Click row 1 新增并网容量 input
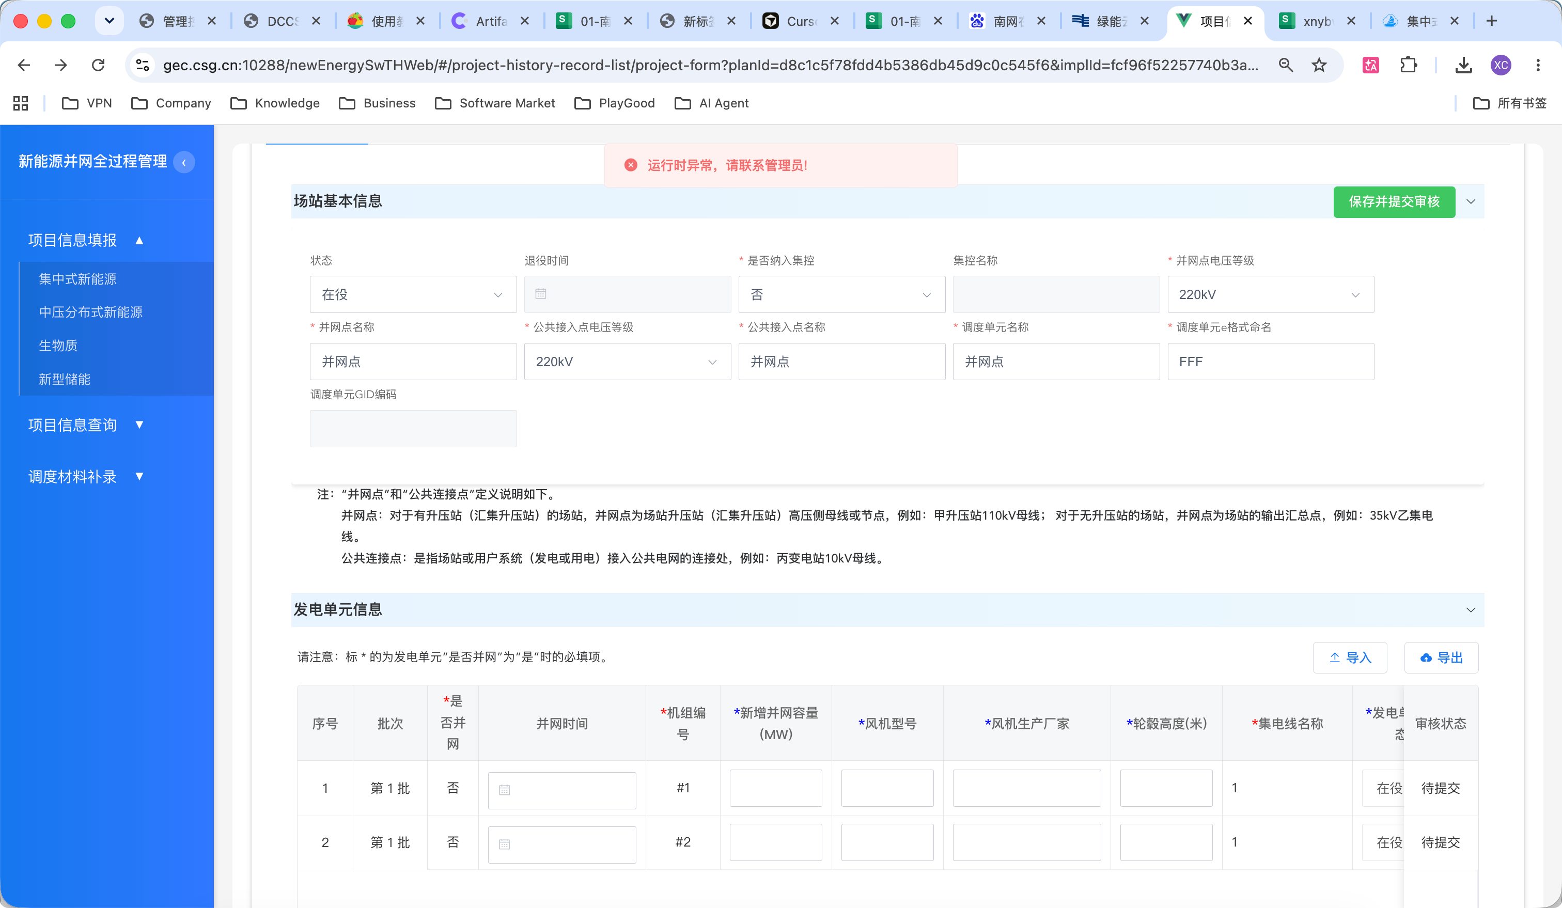This screenshot has height=908, width=1562. pos(775,788)
